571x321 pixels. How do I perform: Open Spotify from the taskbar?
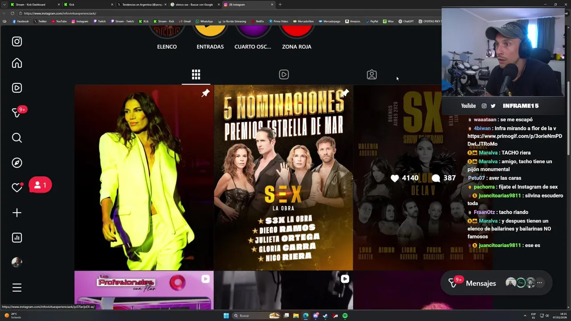(x=345, y=316)
